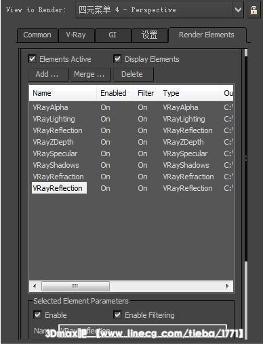Screen dimensions: 263x345
Task: Toggle the Enable checkbox in Selected Element Parameters
Action: pos(37,315)
